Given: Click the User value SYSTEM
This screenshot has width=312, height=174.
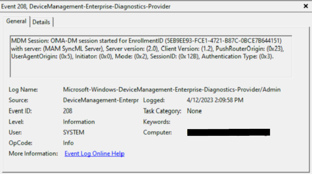Looking at the screenshot, I should [x=74, y=132].
